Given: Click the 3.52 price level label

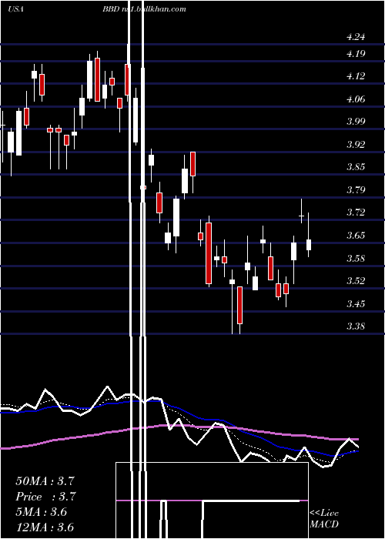Looking at the screenshot, I should click(356, 281).
